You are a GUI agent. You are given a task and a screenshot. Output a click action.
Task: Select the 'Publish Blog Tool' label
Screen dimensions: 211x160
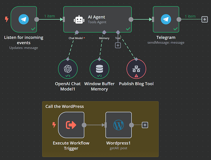click(136, 84)
